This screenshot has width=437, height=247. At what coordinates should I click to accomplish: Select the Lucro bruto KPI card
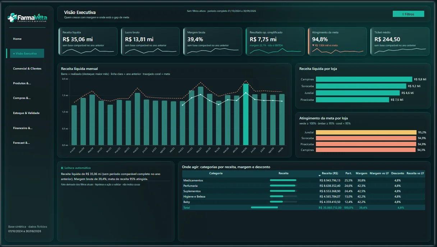[150, 42]
